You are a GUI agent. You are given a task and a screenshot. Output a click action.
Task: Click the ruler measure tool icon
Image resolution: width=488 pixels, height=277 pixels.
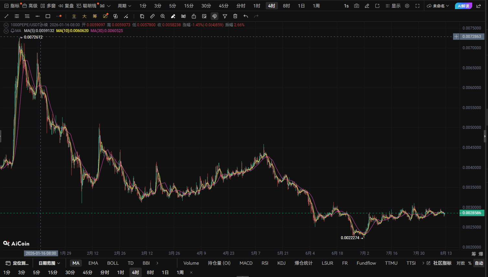click(152, 16)
